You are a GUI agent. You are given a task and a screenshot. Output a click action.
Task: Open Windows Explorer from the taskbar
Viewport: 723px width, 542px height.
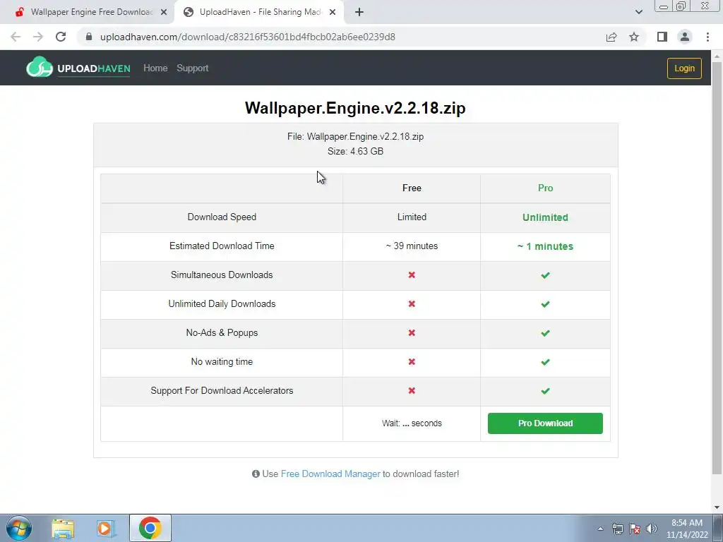coord(63,529)
